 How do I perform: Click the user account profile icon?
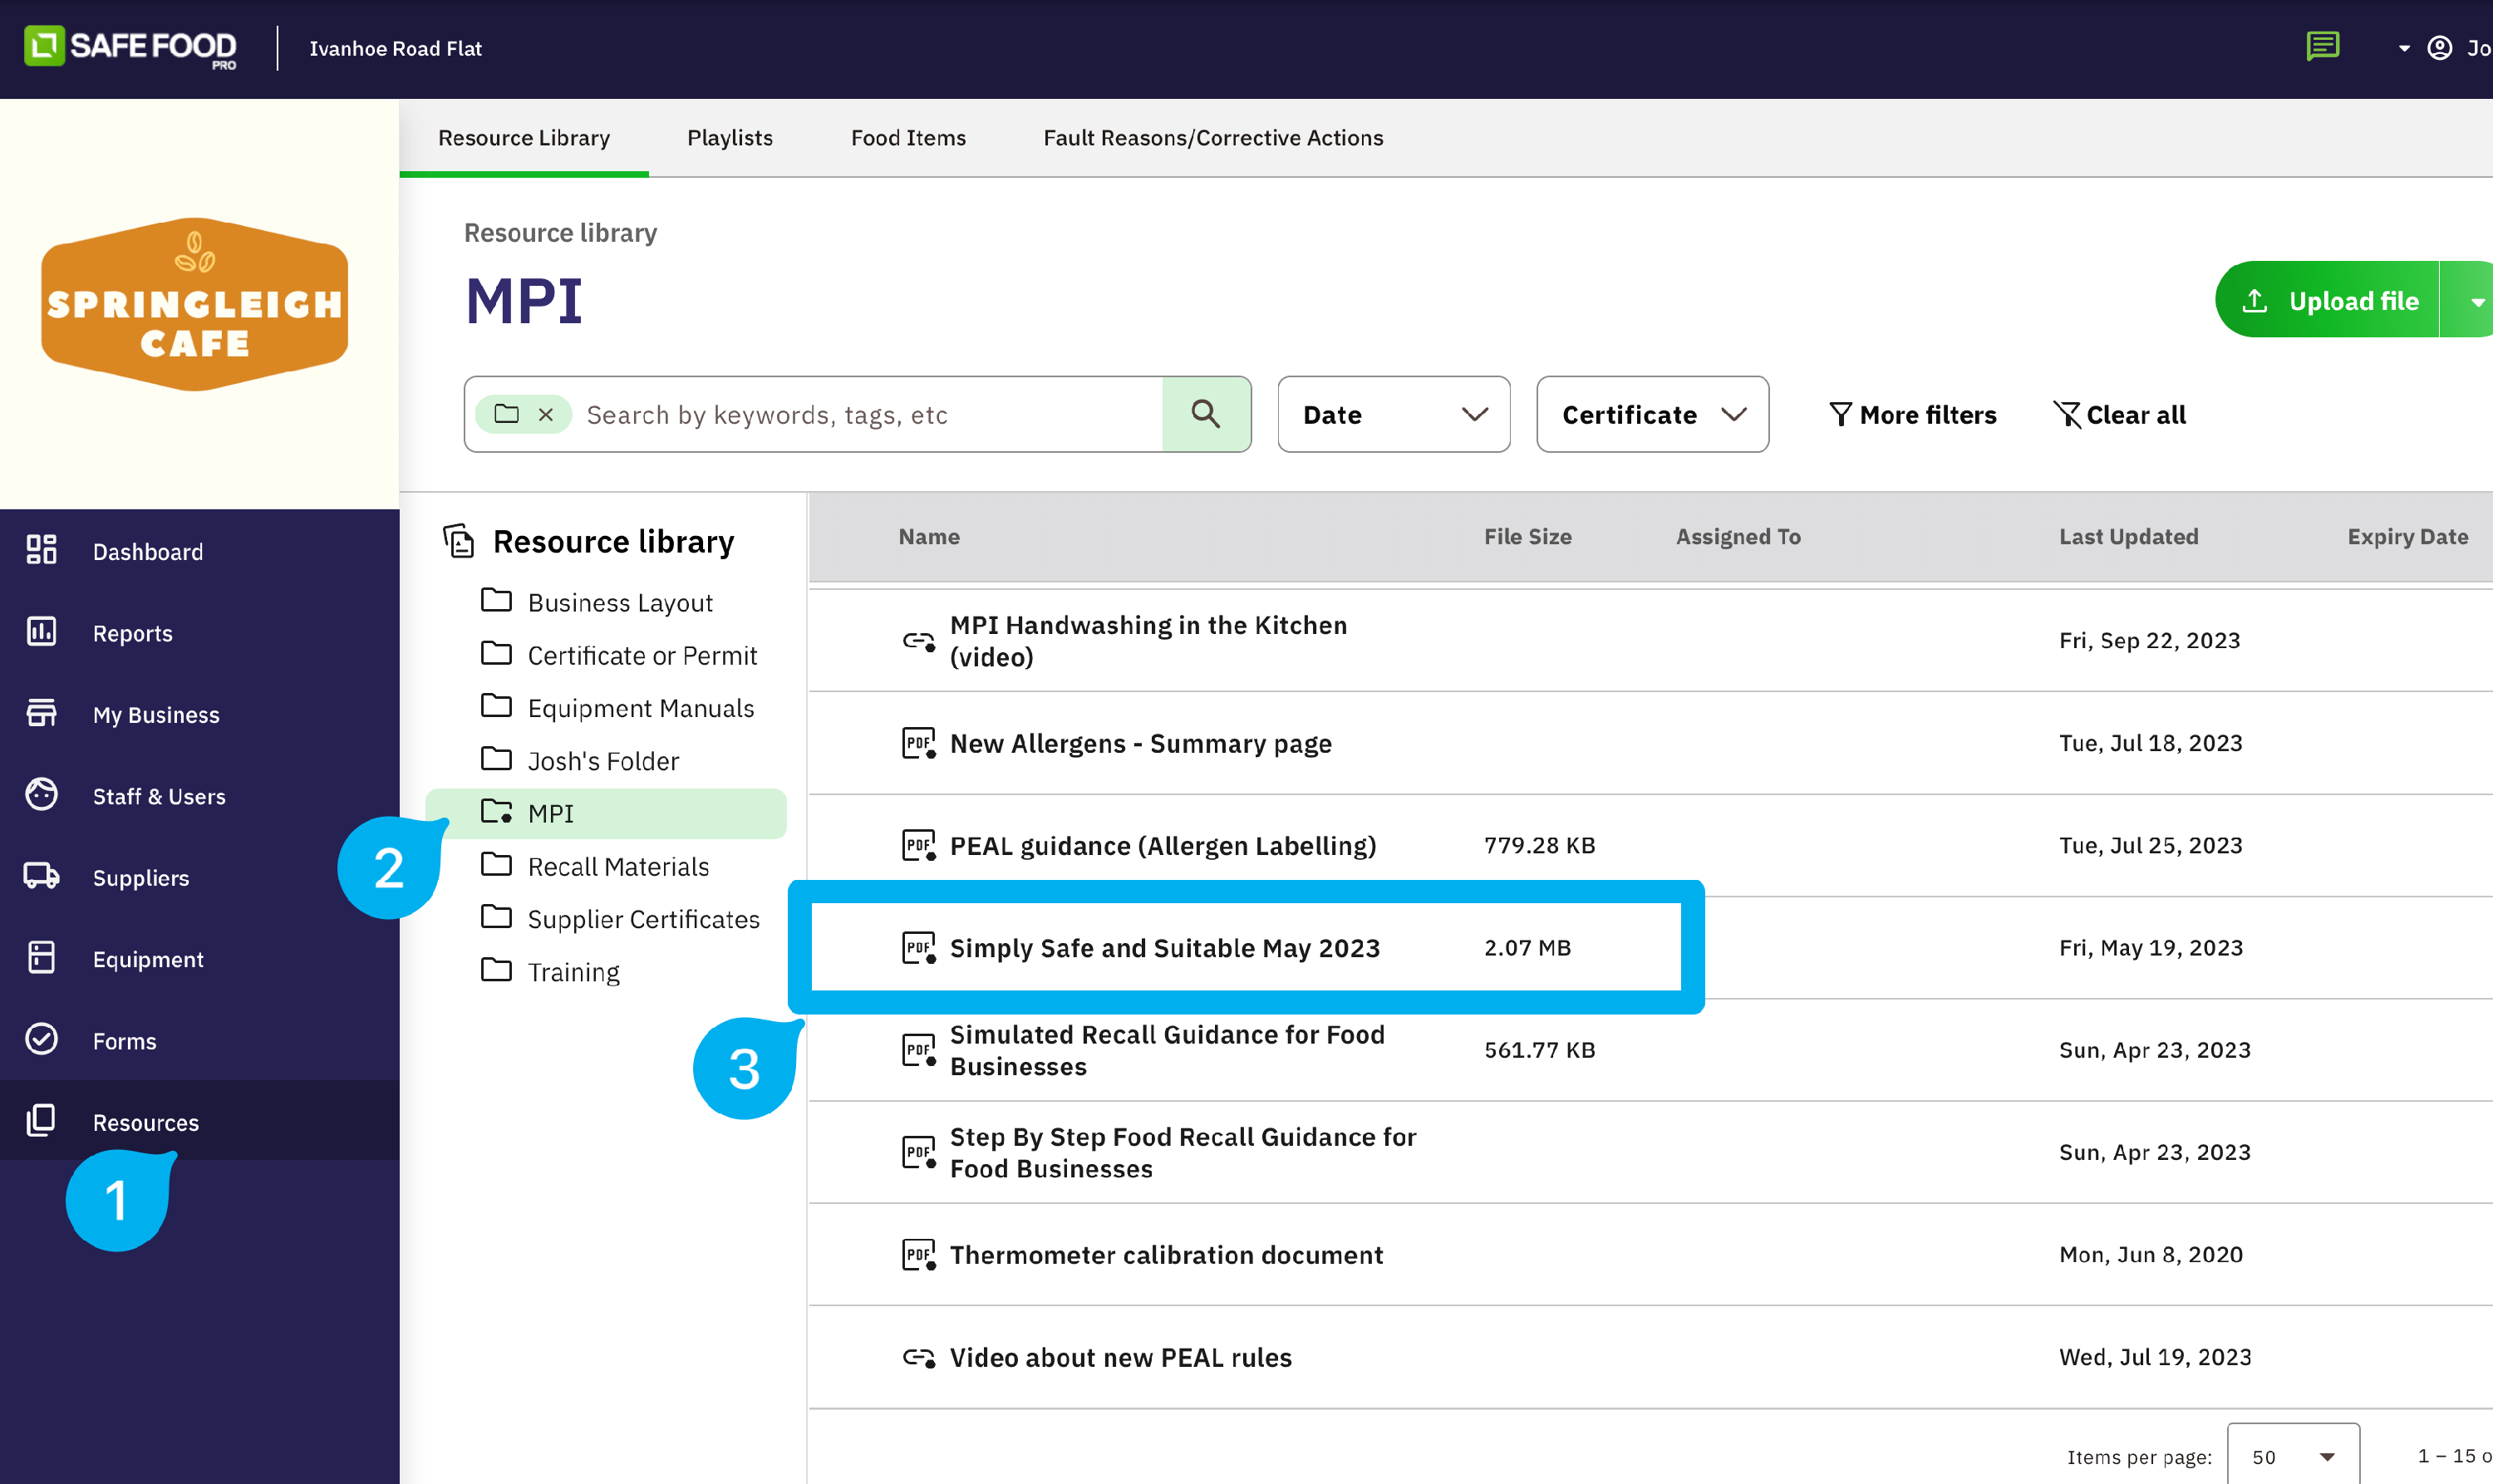point(2439,48)
